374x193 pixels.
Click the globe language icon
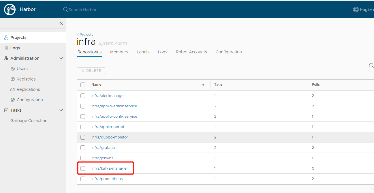click(x=356, y=10)
